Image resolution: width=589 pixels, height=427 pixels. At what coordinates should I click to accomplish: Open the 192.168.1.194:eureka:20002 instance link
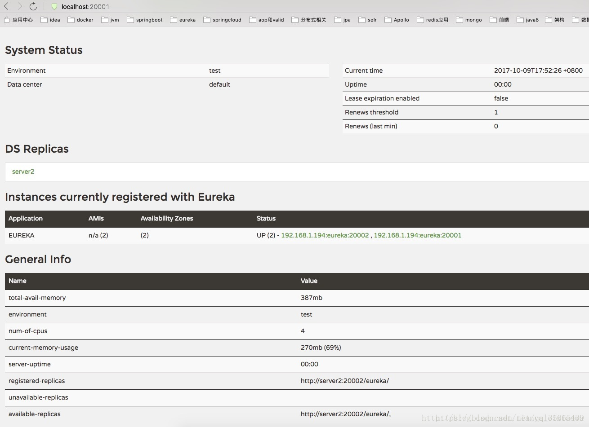coord(325,235)
